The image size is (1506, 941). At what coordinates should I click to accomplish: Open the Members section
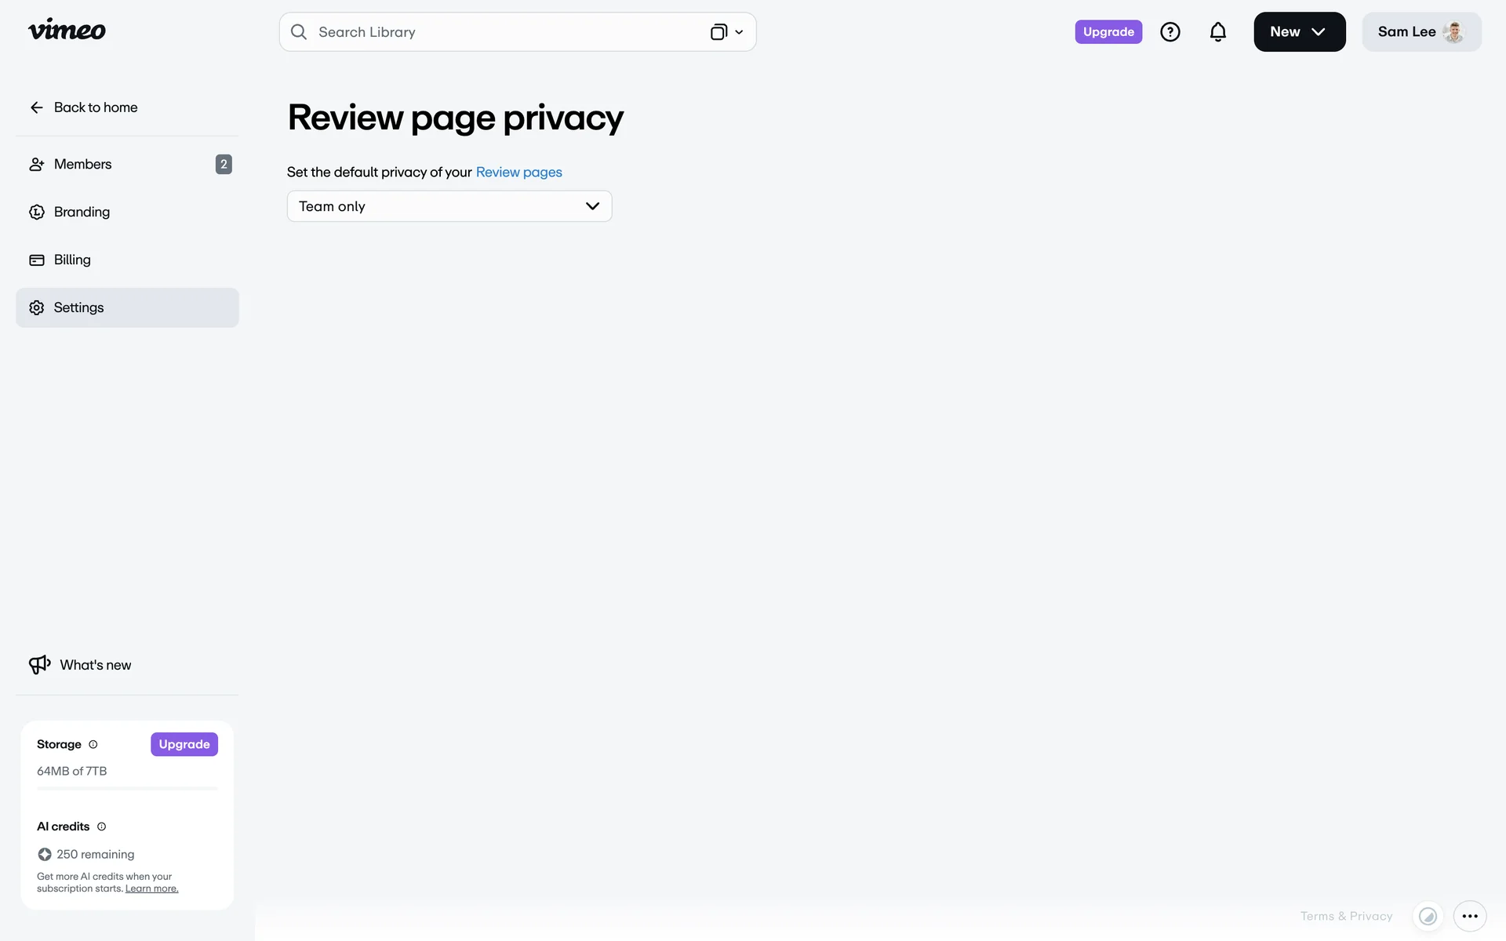pos(83,164)
